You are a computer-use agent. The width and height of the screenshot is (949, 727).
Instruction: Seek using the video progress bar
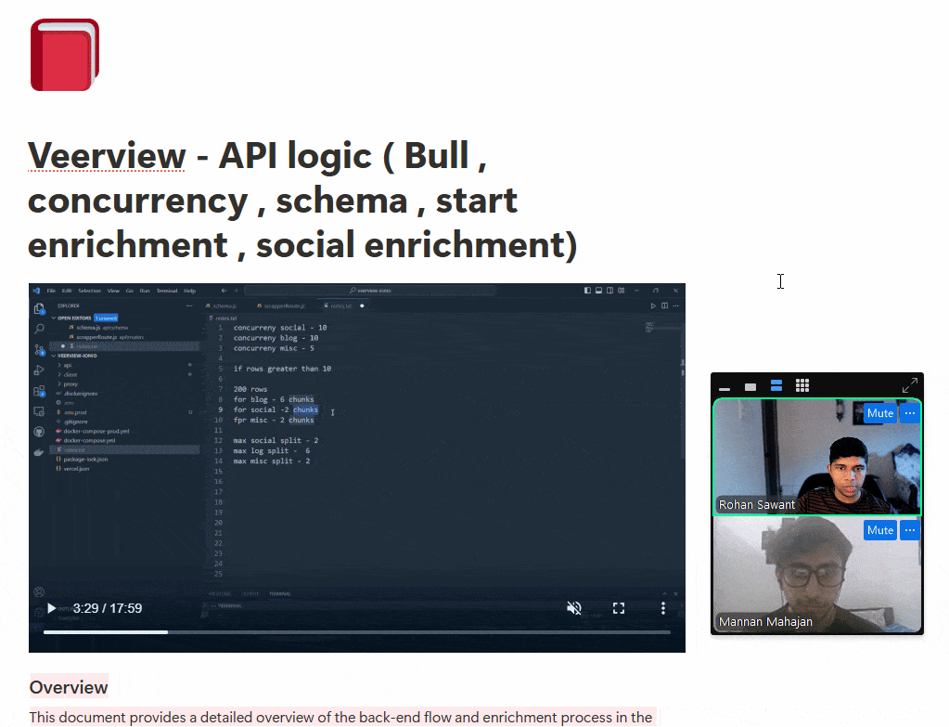click(357, 632)
